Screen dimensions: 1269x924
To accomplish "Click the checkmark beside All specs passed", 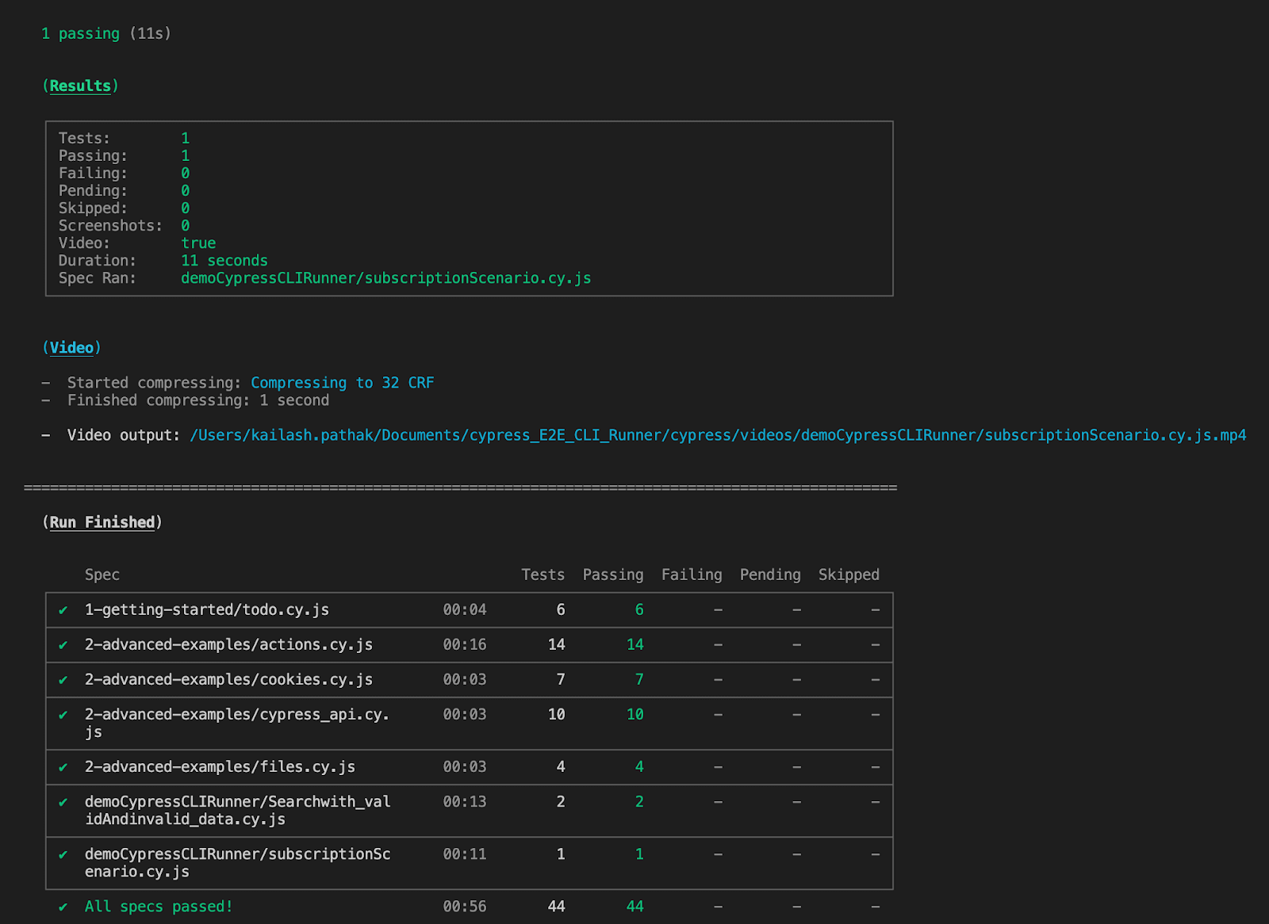I will click(64, 906).
